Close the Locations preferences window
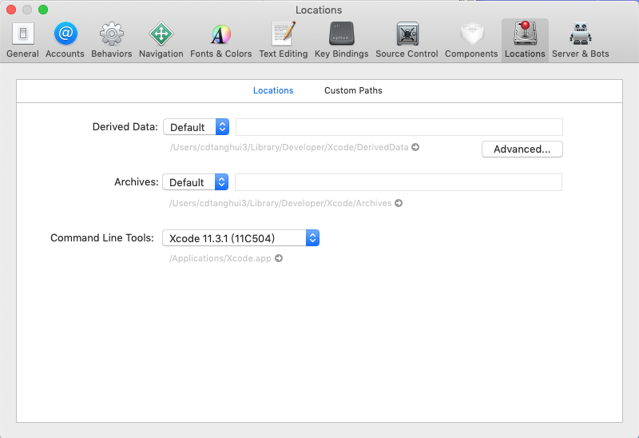Viewport: 639px width, 438px height. [x=11, y=10]
